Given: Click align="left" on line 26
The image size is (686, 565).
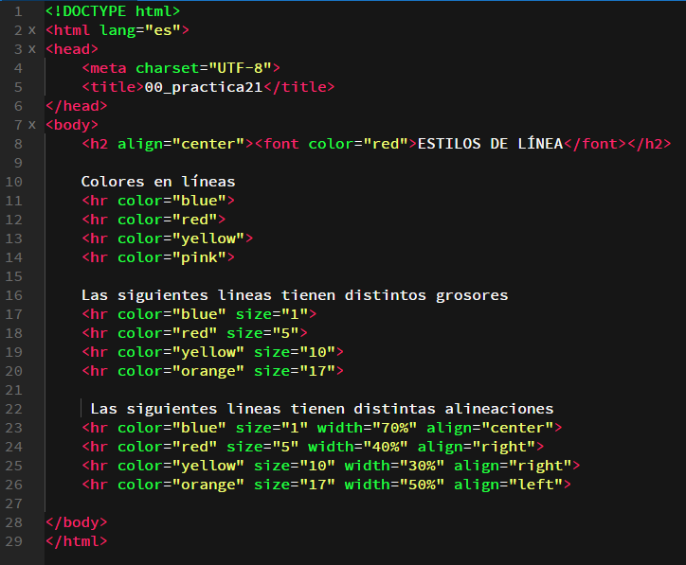Looking at the screenshot, I should click(508, 485).
